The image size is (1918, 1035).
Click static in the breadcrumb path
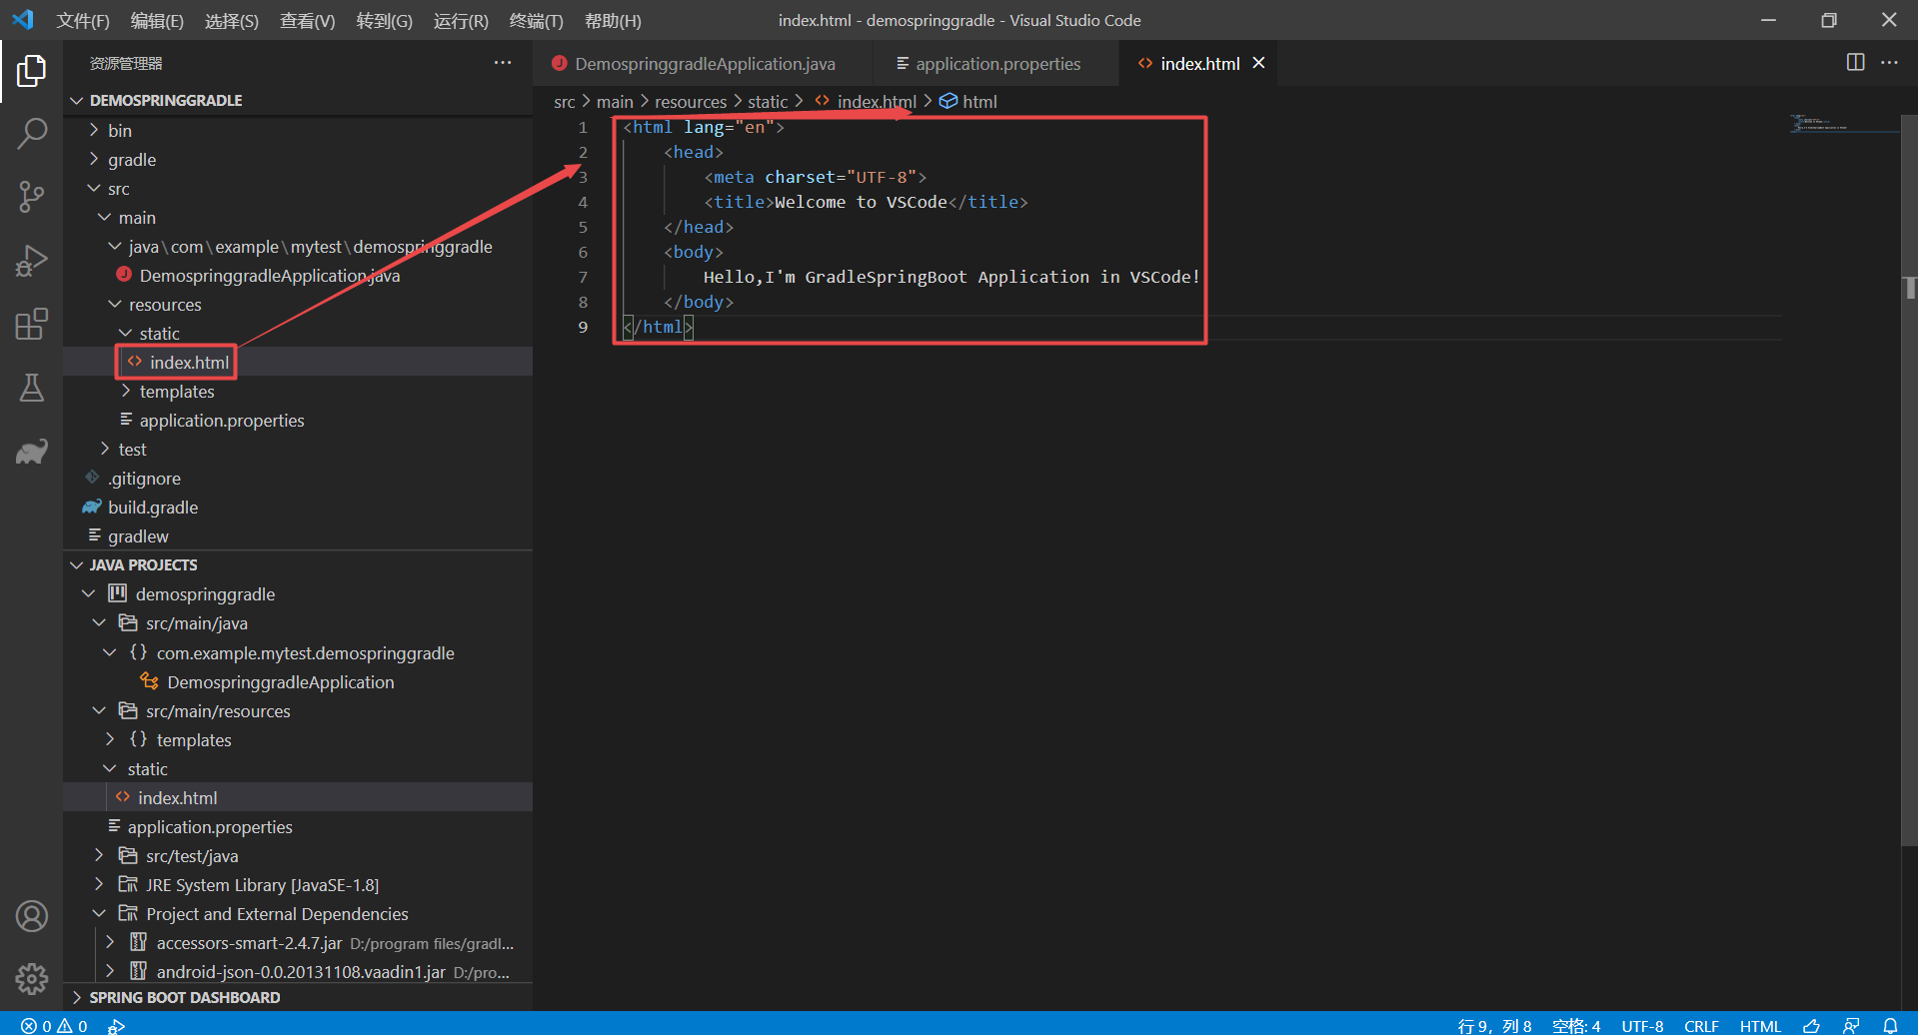[x=768, y=102]
